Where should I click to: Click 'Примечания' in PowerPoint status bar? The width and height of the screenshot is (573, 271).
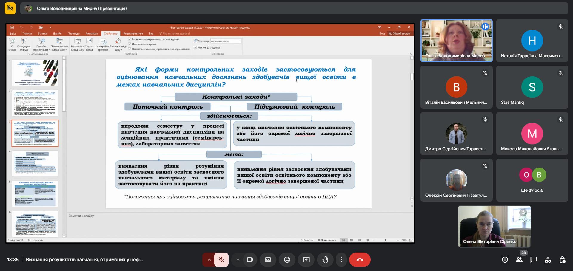coord(326,240)
